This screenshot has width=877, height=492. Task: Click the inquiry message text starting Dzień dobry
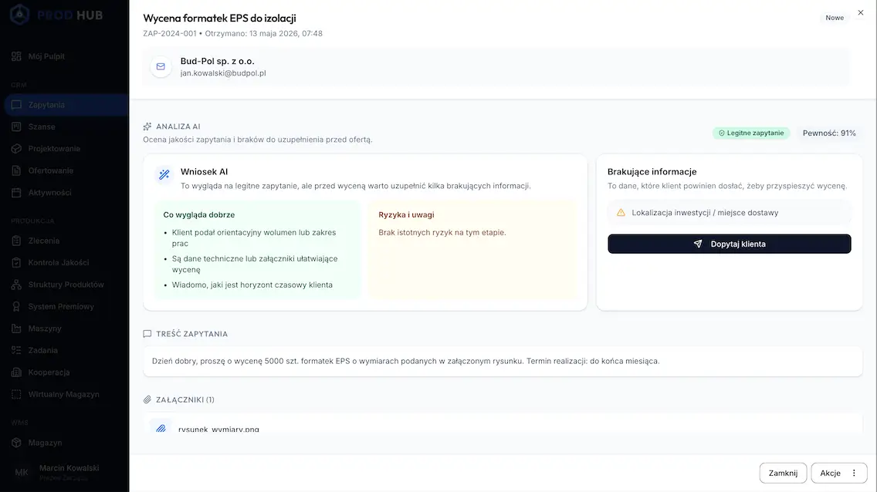coord(405,362)
